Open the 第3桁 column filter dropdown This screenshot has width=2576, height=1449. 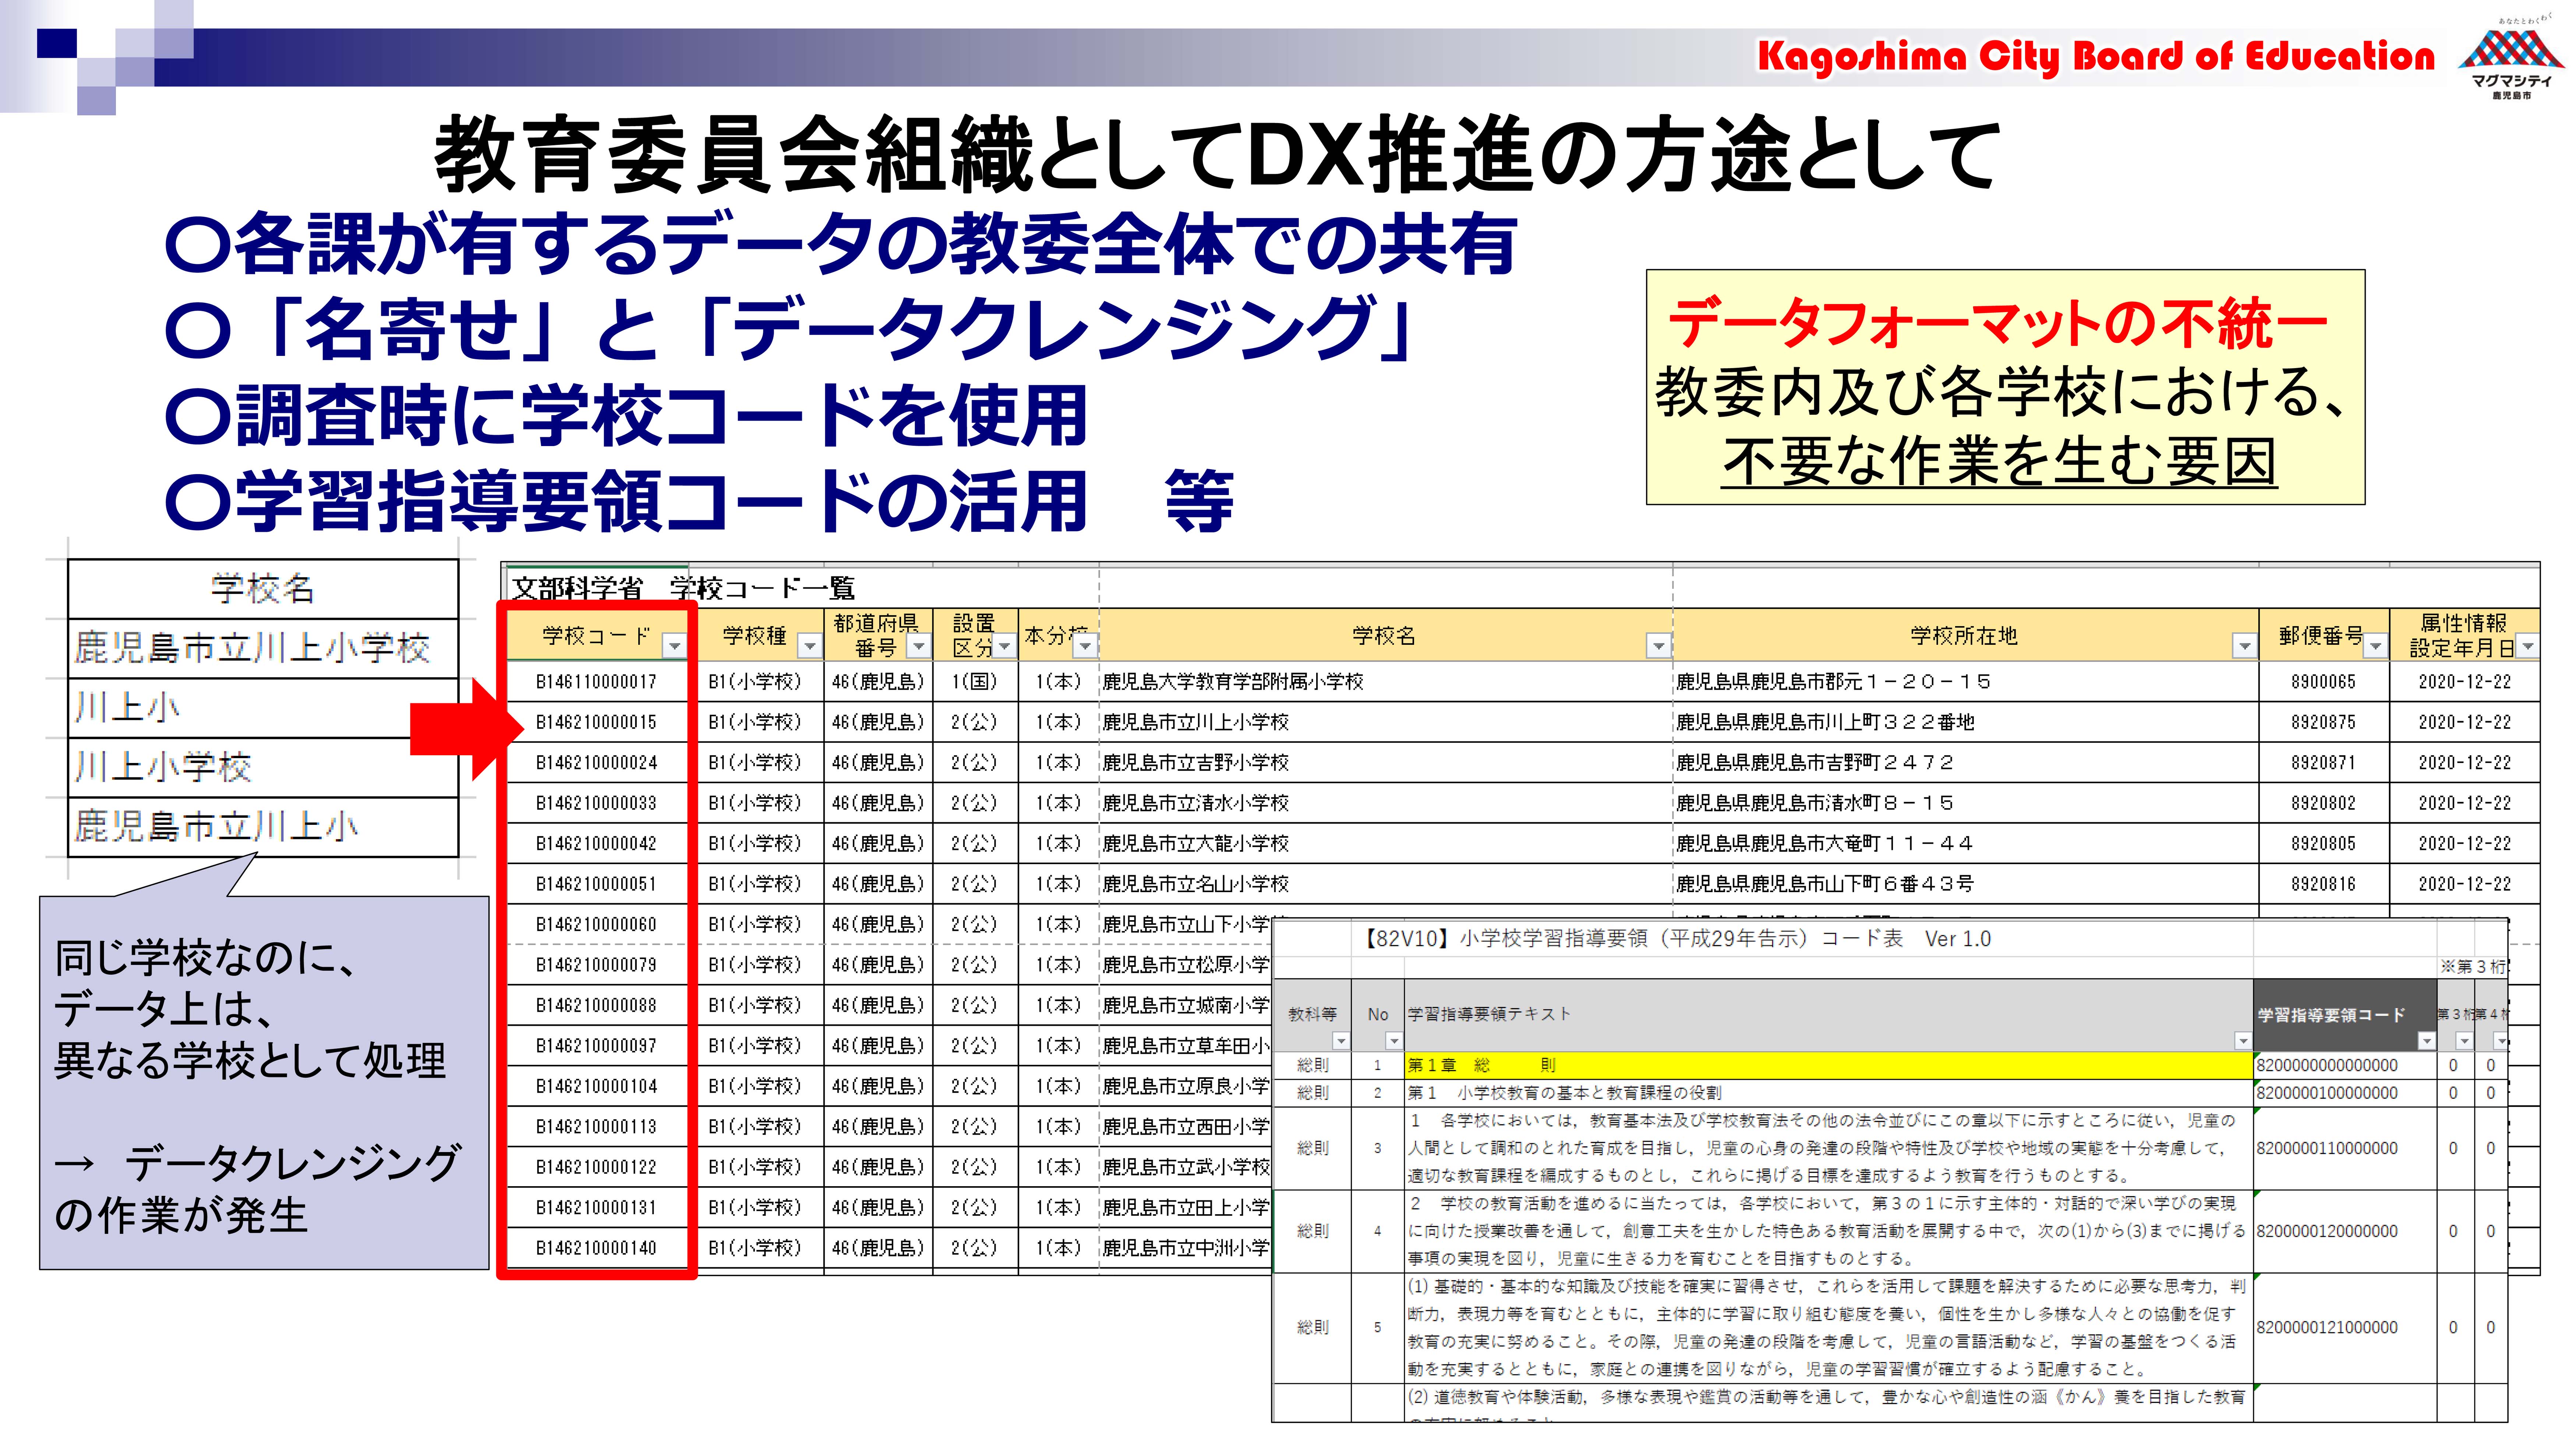point(2464,1041)
